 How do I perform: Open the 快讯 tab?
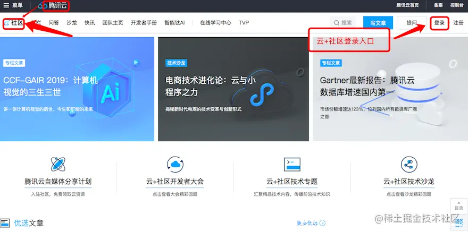89,23
